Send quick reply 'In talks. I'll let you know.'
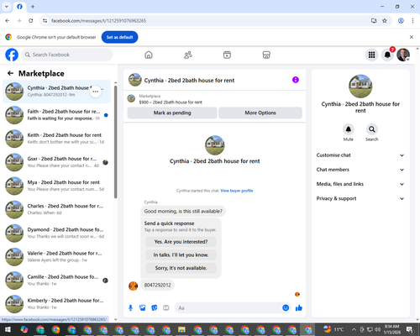Screen dimensions: 420x336 (181, 255)
